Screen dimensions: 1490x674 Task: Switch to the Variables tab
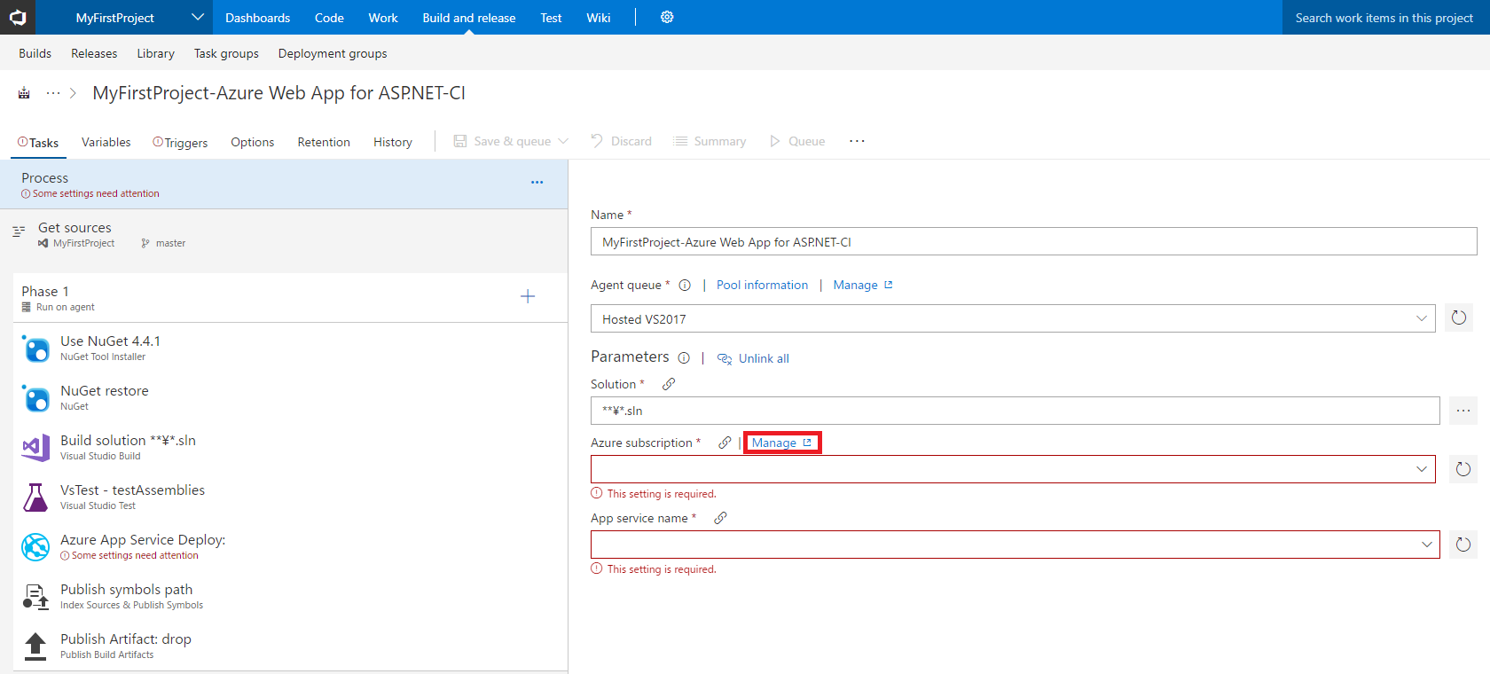(106, 142)
